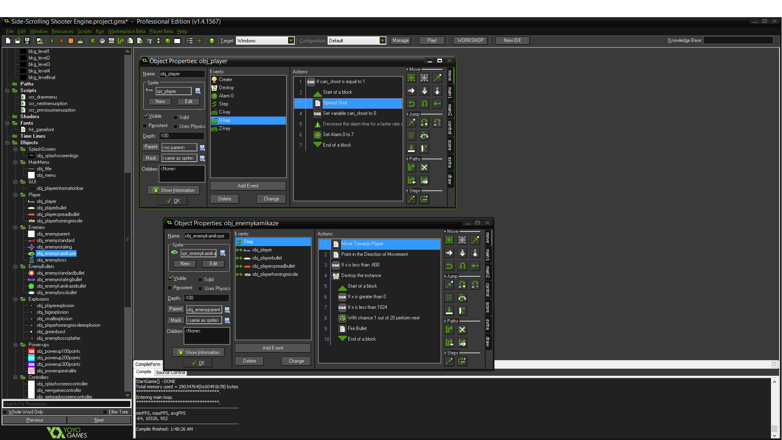Toggle Persistent for obj_enemykamikaze
The width and height of the screenshot is (782, 440).
170,288
